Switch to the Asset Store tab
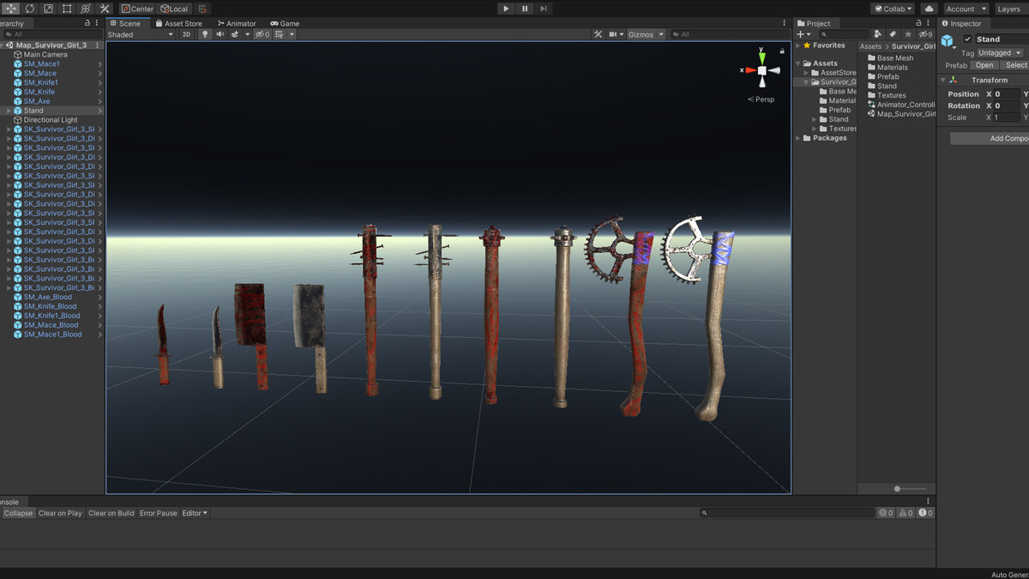The width and height of the screenshot is (1029, 579). 178,23
